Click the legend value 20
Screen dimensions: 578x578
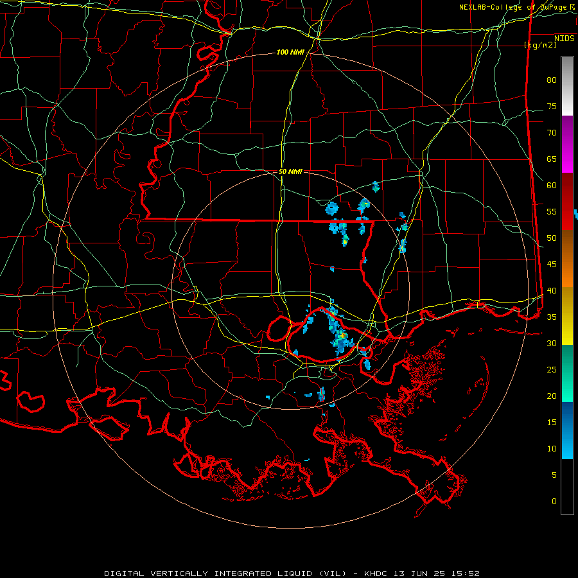coord(552,396)
